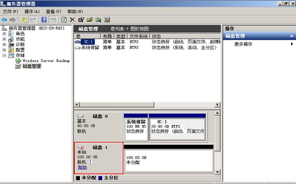Expand the 配置 tree node
This screenshot has height=184, width=296.
4,50
